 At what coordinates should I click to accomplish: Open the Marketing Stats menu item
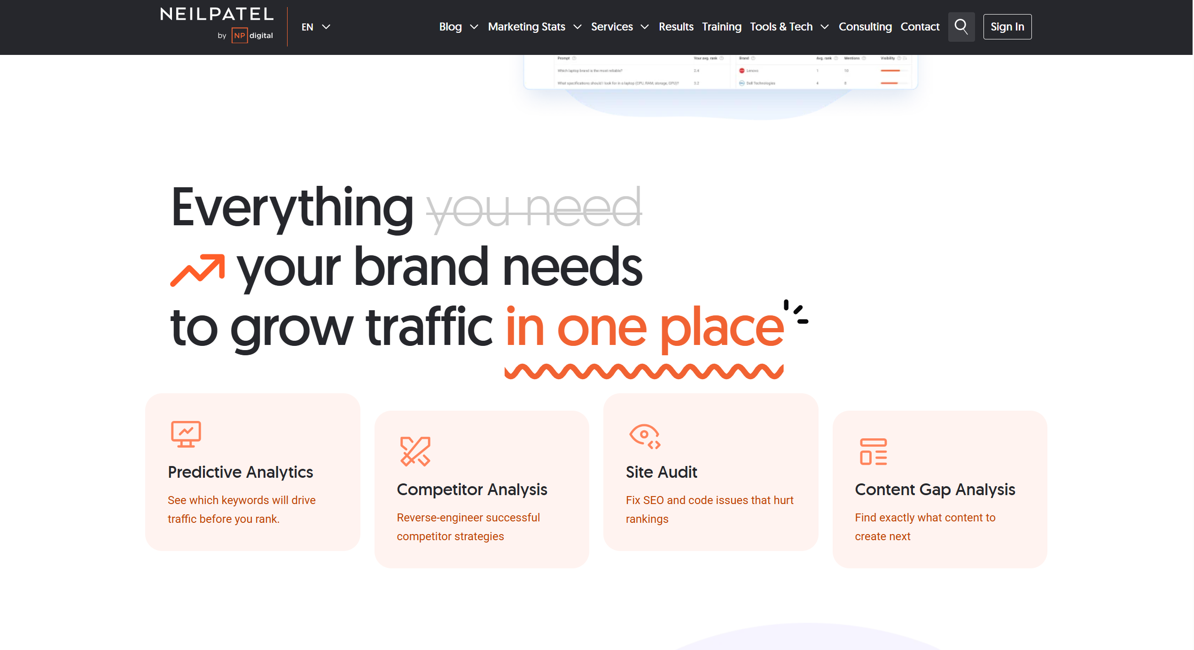click(x=527, y=27)
